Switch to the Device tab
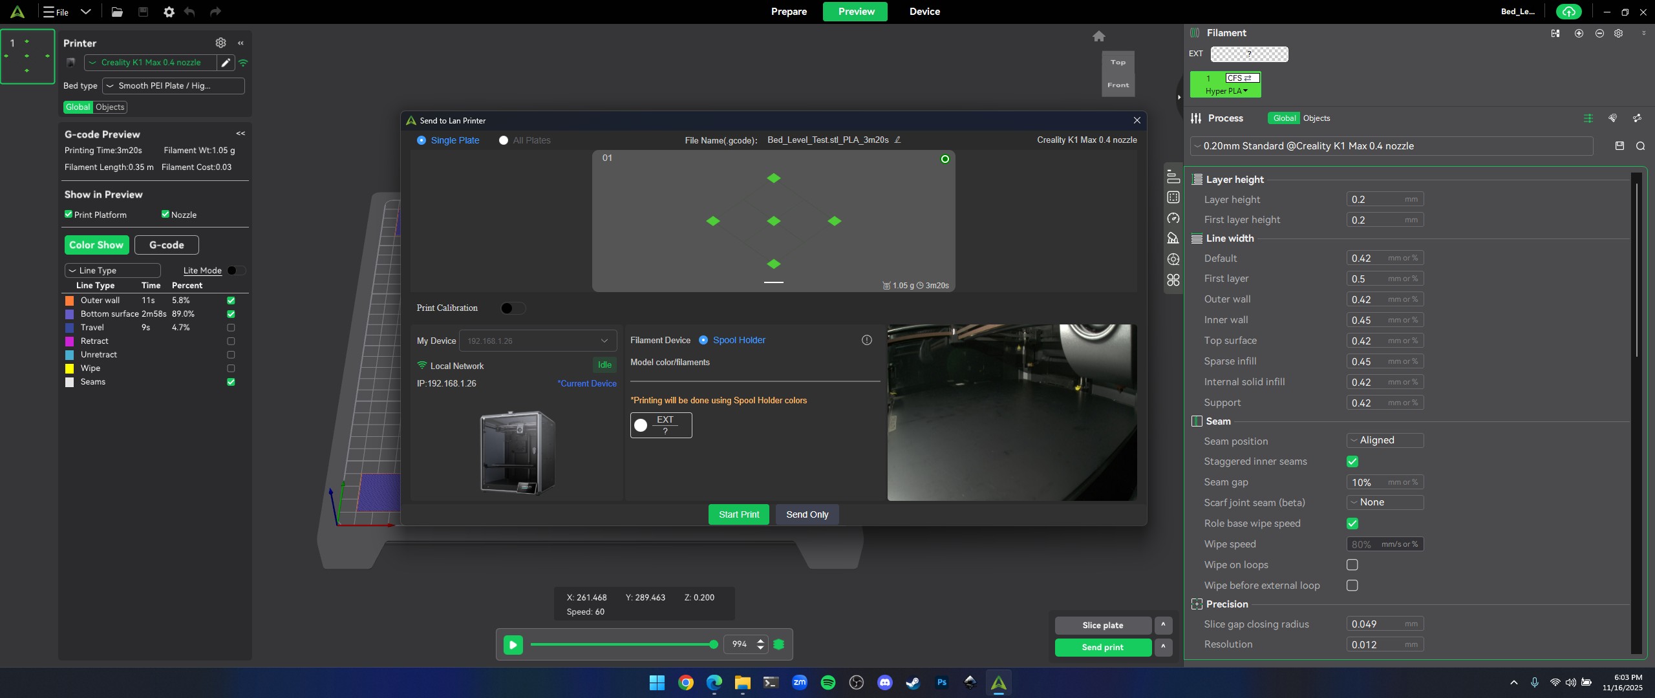This screenshot has height=698, width=1655. [x=924, y=12]
